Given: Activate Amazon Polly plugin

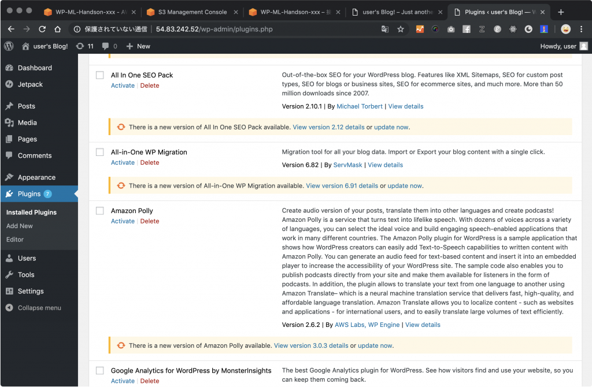Looking at the screenshot, I should tap(123, 221).
